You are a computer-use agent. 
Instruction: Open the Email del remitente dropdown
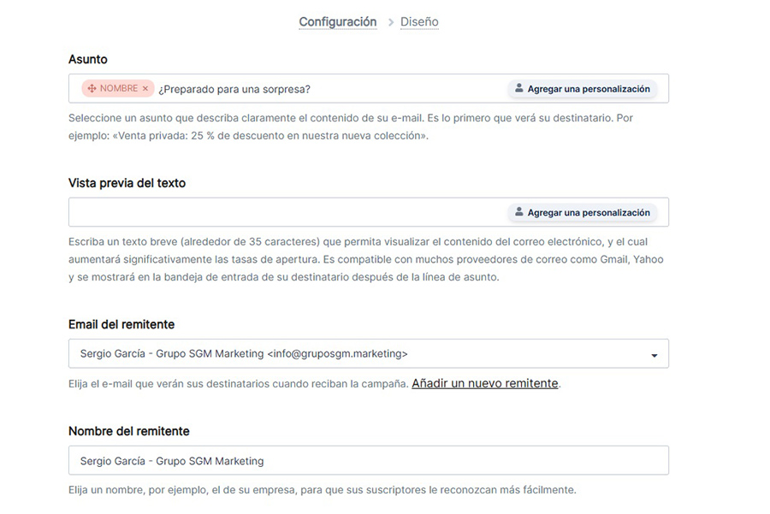coord(368,353)
